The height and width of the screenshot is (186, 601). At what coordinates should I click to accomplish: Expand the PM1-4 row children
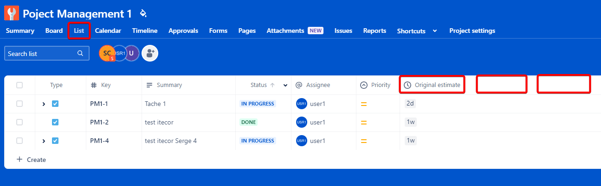pyautogui.click(x=44, y=141)
